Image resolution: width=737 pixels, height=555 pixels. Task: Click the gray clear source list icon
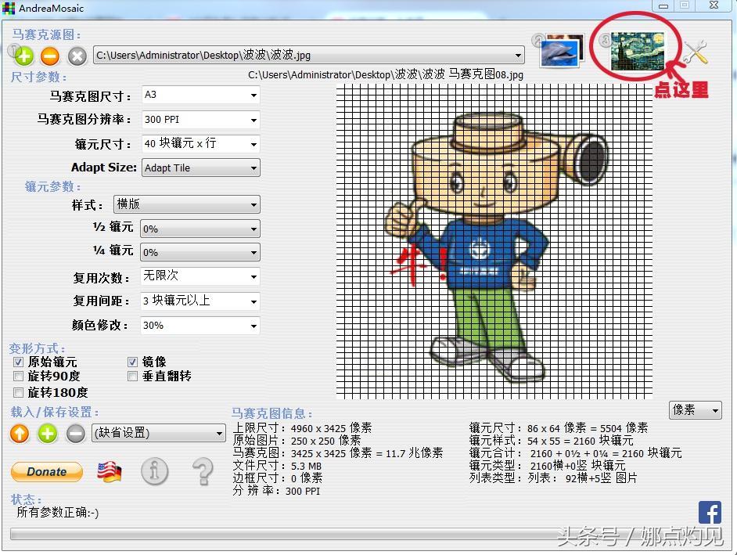(x=77, y=56)
